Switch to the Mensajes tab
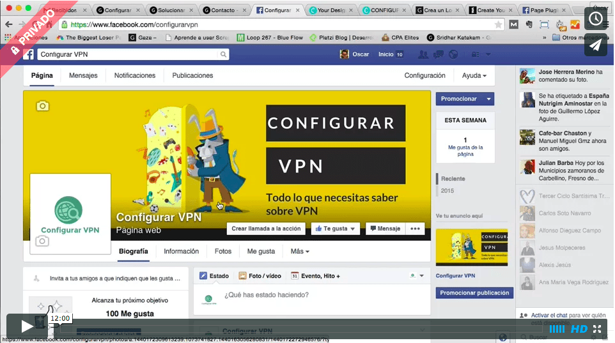The height and width of the screenshot is (343, 615). 83,75
